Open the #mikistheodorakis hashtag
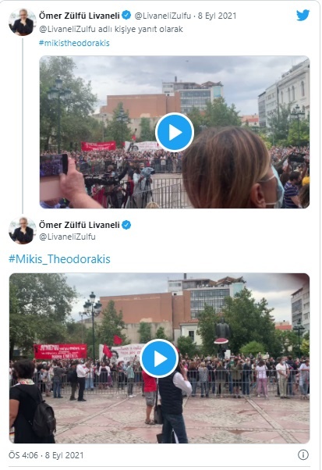 (74, 43)
